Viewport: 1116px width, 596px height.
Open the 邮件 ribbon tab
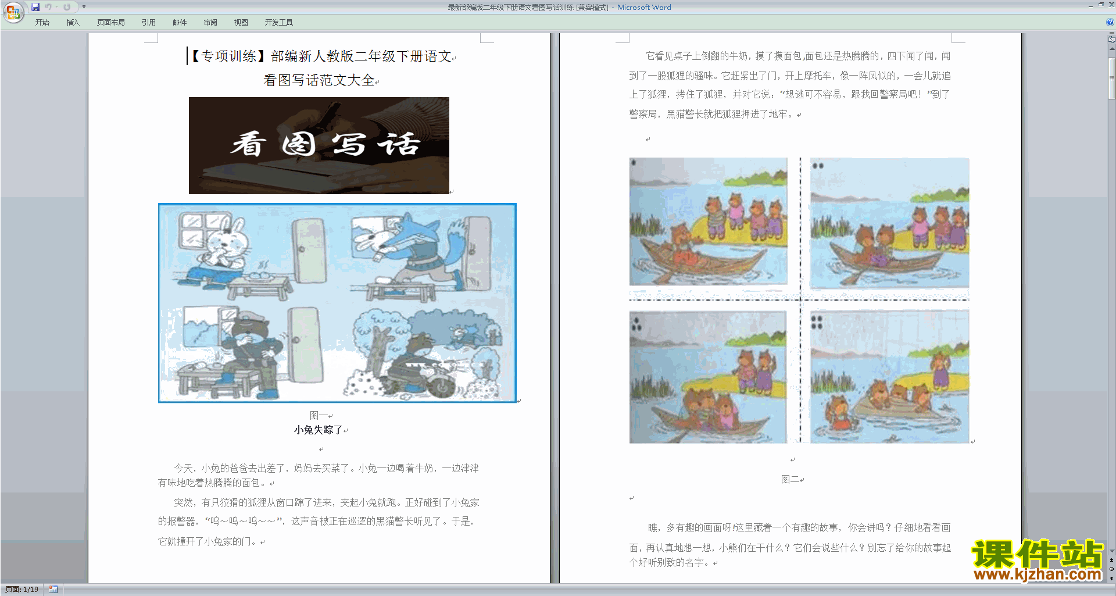click(180, 22)
